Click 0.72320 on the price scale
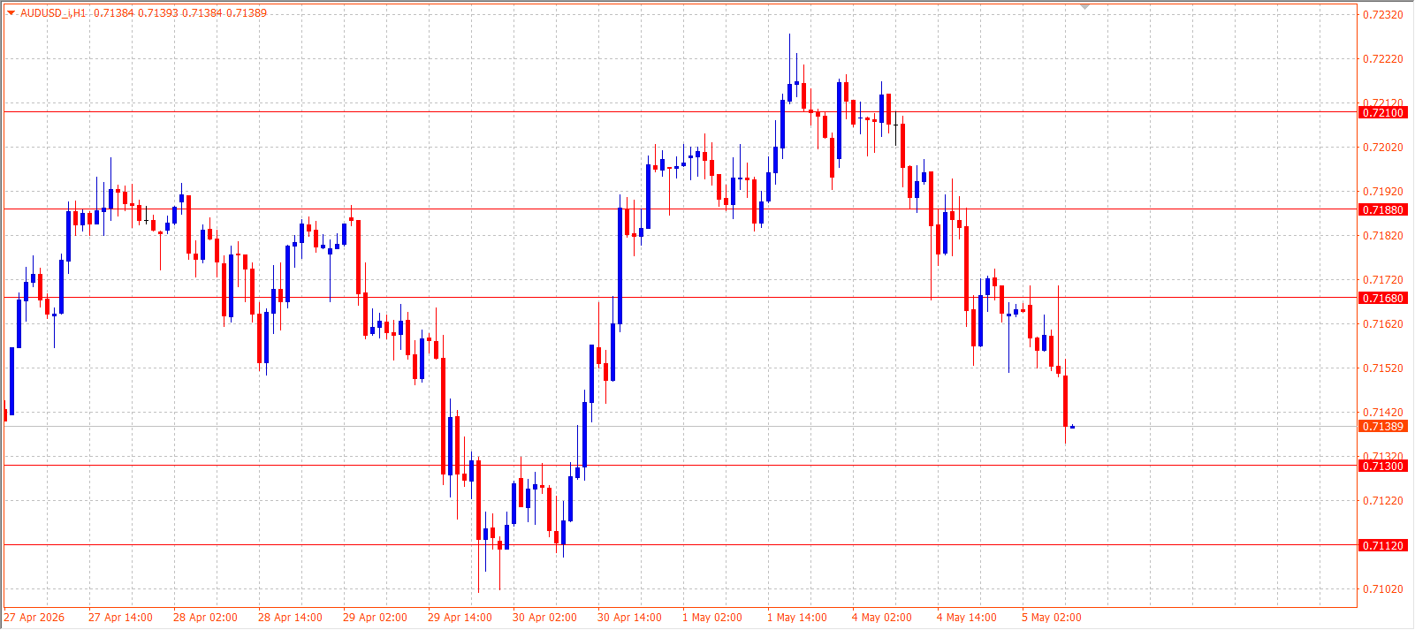The width and height of the screenshot is (1415, 630). coord(1382,15)
